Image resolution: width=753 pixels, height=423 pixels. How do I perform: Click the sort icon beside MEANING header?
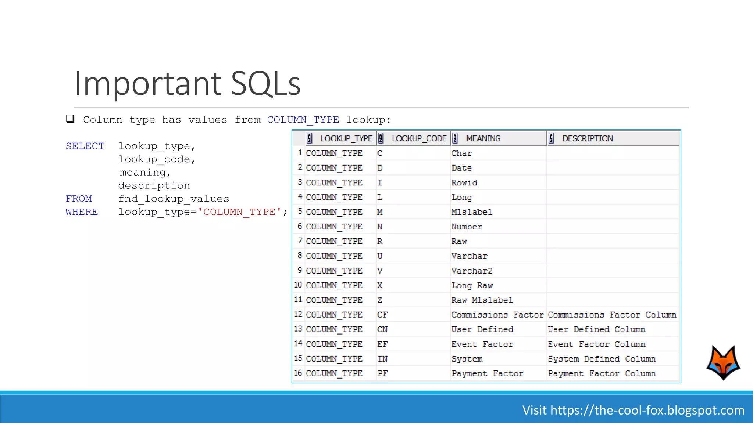point(455,138)
